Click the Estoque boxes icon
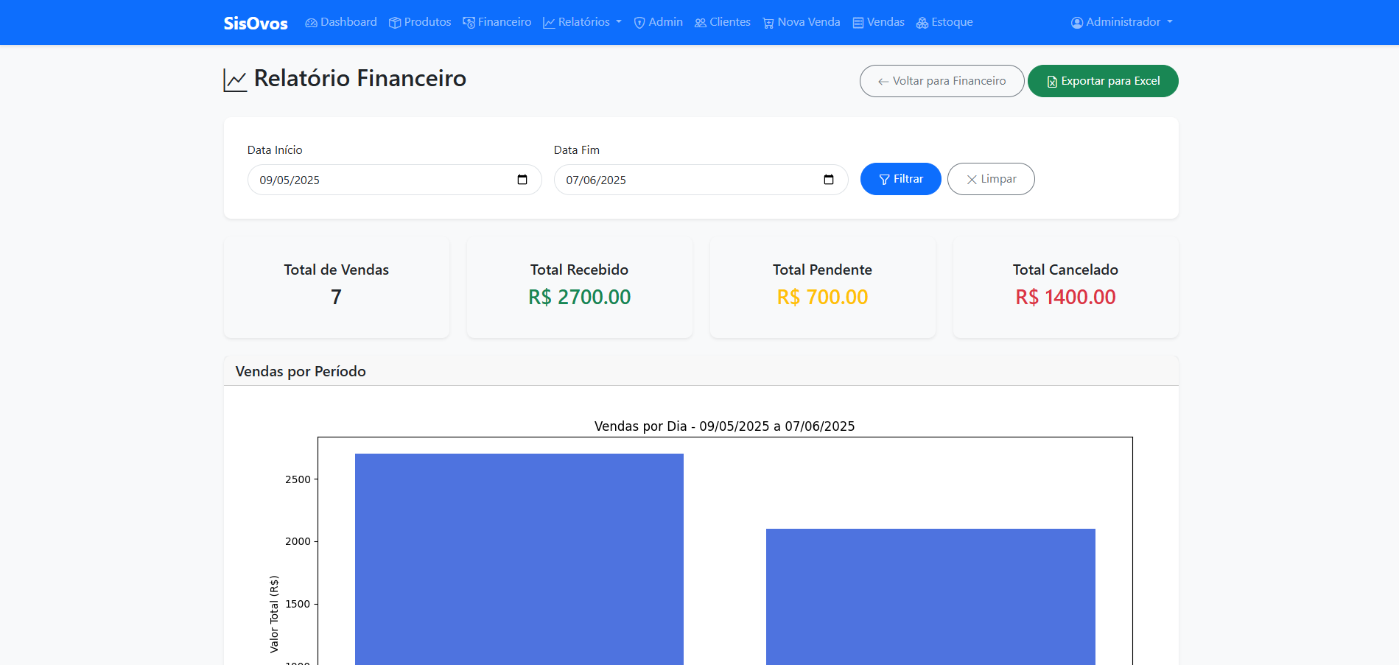This screenshot has height=665, width=1399. tap(922, 23)
